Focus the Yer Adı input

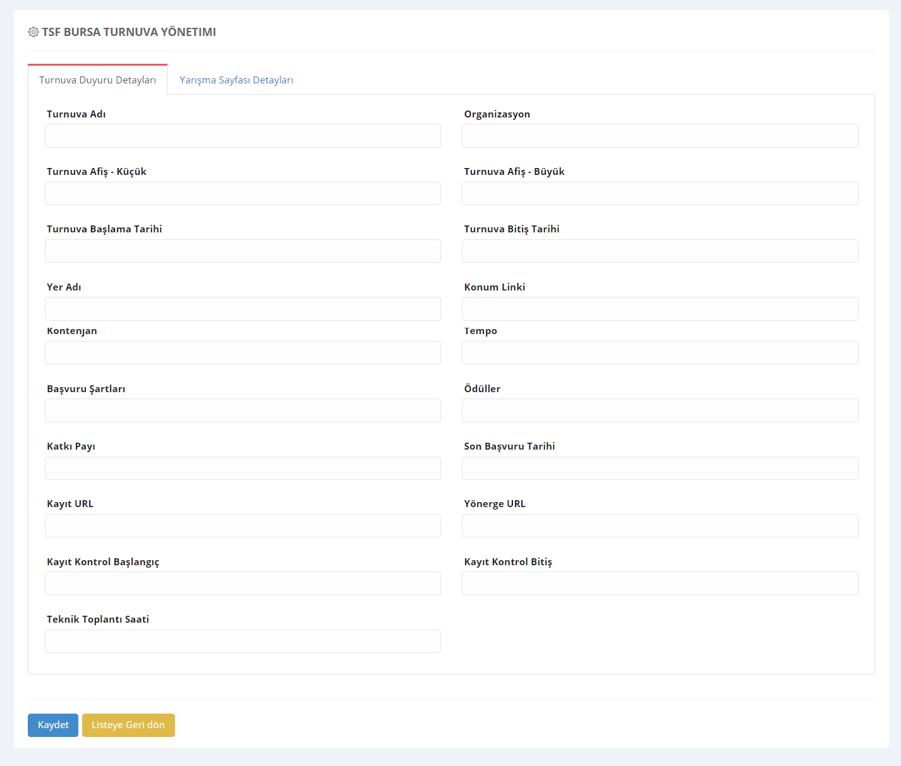243,309
